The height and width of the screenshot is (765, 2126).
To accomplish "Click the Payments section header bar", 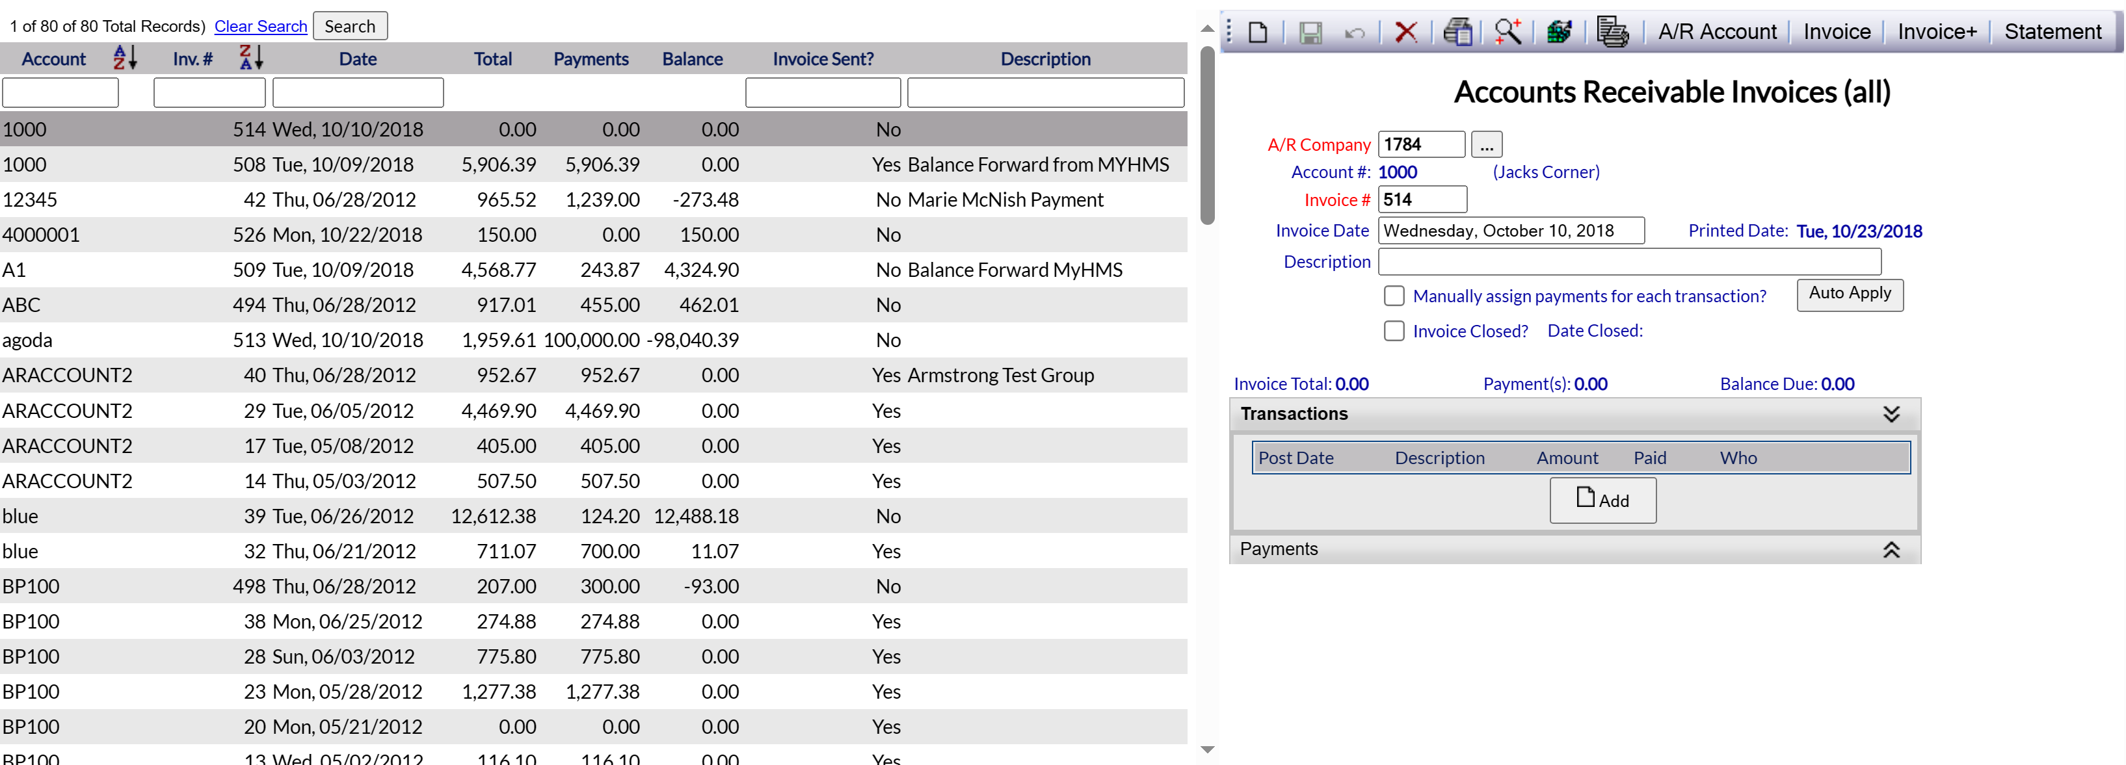I will click(1575, 550).
